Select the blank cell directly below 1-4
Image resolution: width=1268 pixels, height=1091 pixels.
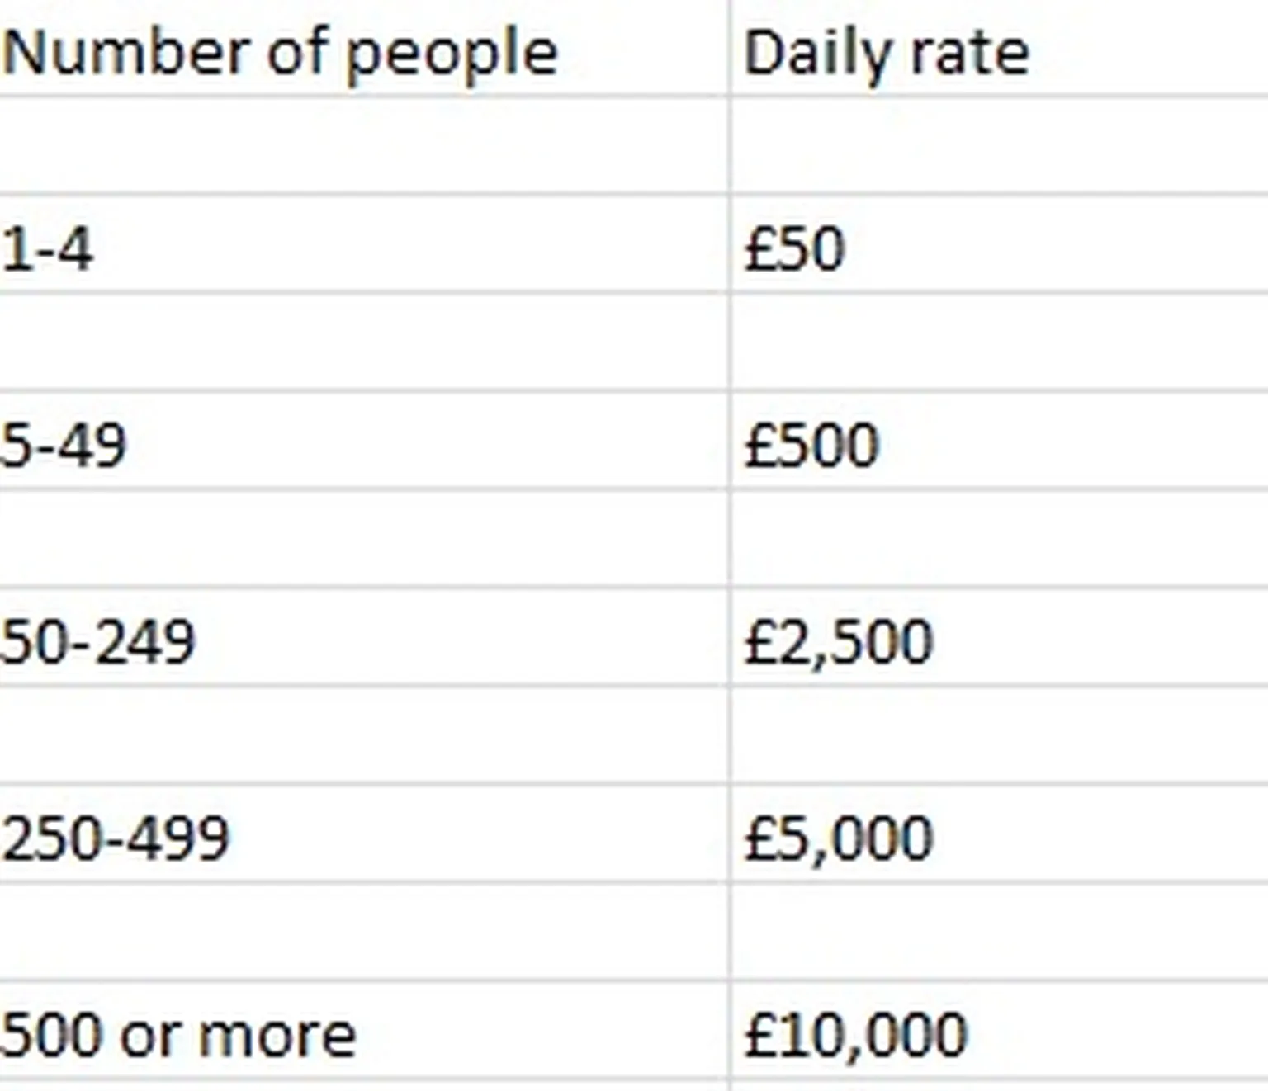pos(363,342)
